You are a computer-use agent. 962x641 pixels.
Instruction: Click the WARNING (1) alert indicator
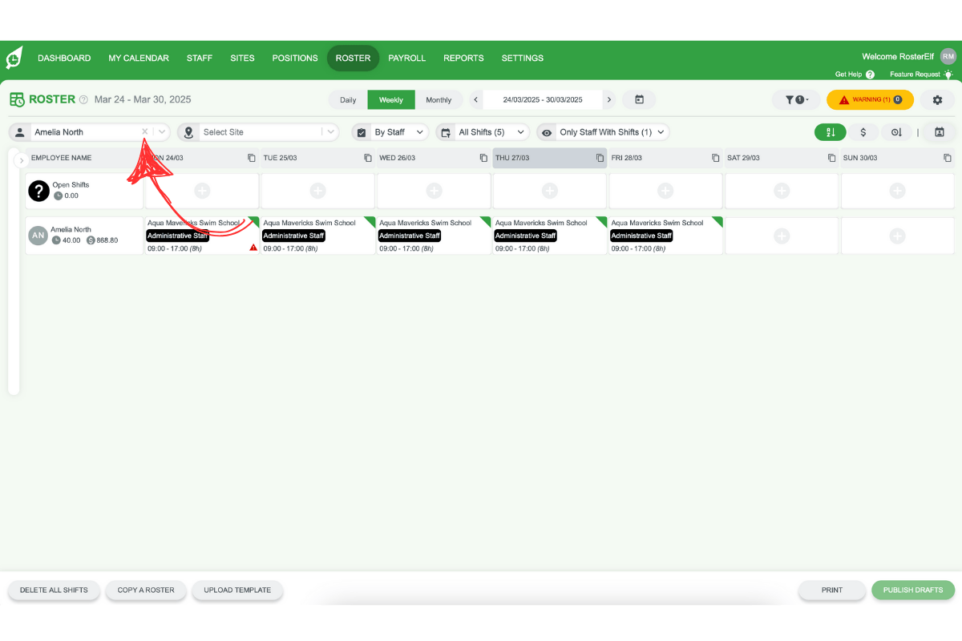870,99
